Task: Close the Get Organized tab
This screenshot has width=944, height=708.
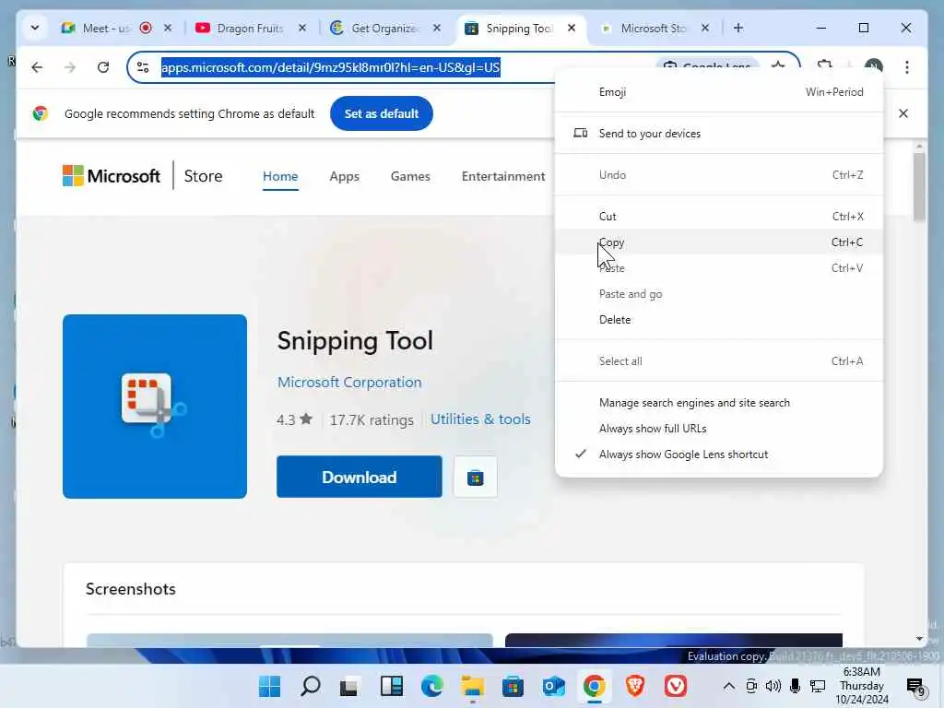Action: (437, 28)
